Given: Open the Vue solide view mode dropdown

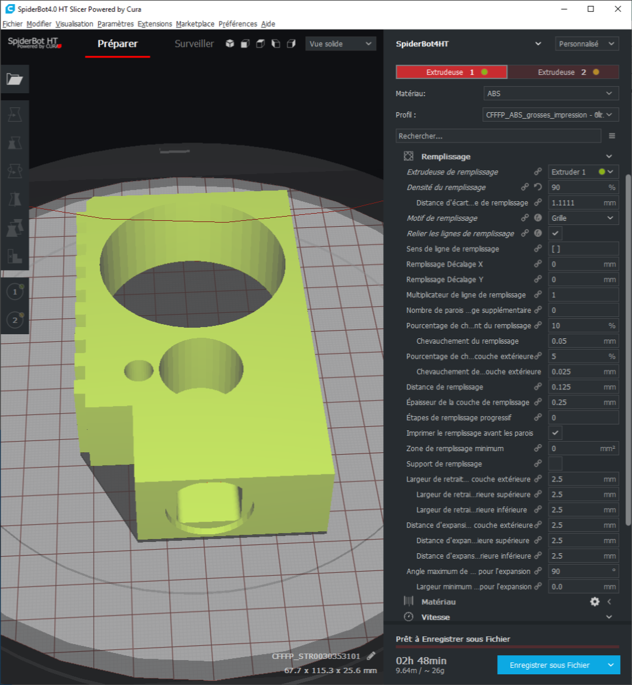Looking at the screenshot, I should pyautogui.click(x=340, y=44).
